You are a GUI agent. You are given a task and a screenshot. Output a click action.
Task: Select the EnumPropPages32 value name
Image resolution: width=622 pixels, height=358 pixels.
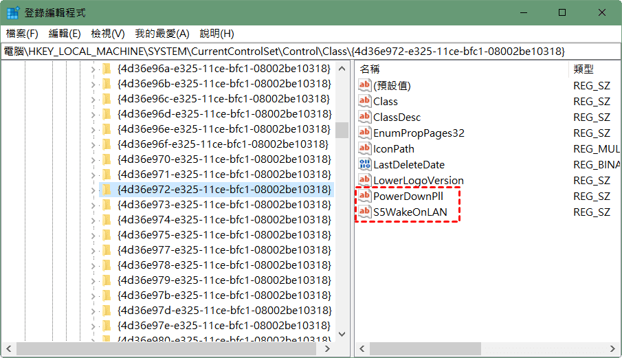point(419,133)
